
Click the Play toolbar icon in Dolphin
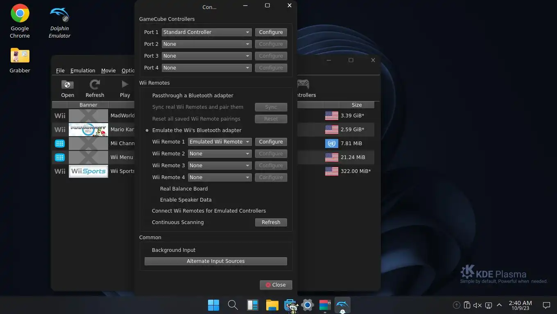pyautogui.click(x=125, y=89)
